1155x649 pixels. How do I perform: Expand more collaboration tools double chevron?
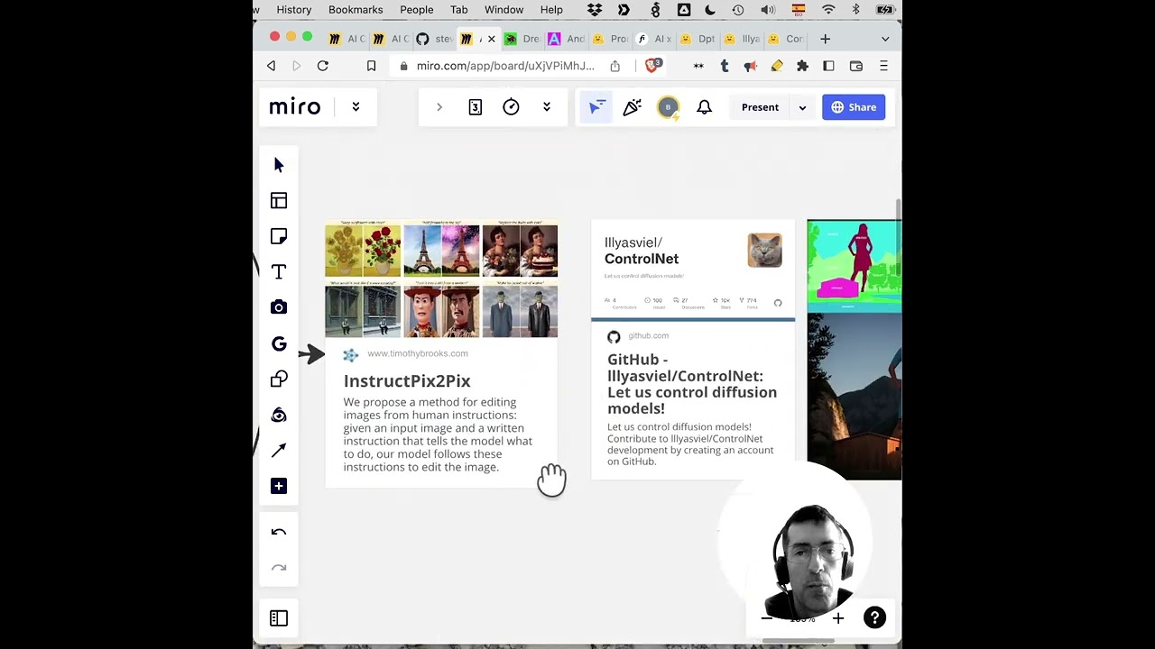pos(546,107)
